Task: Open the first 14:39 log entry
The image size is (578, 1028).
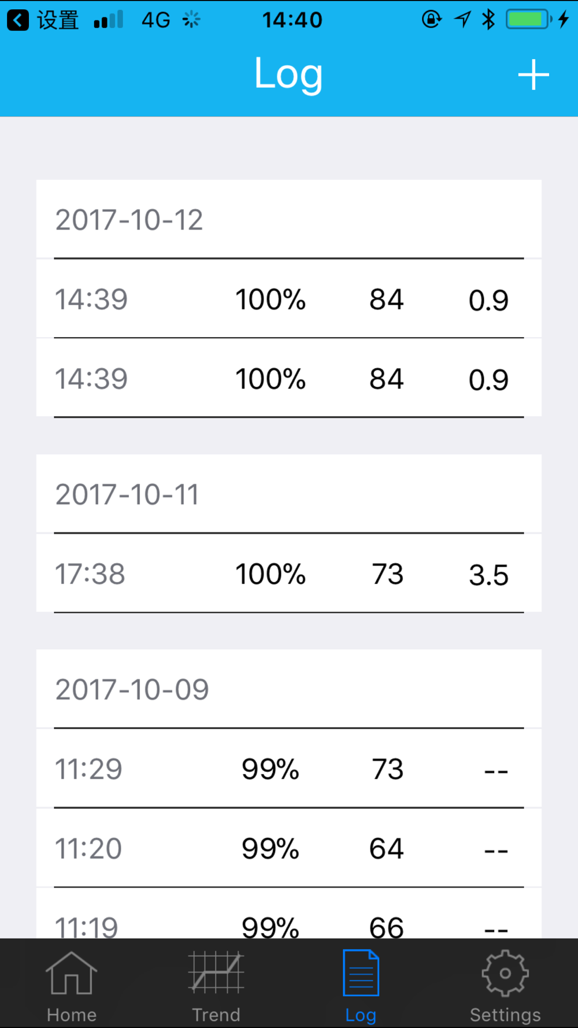Action: pyautogui.click(x=289, y=298)
